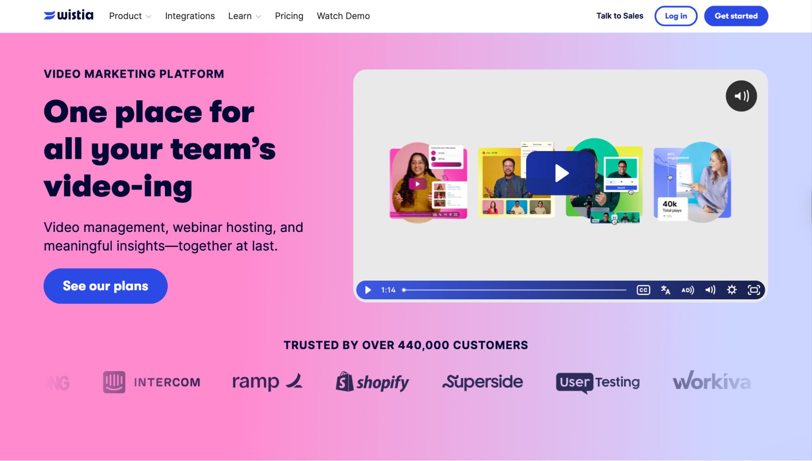The height and width of the screenshot is (461, 812).
Task: Open the video player settings gear
Action: pyautogui.click(x=732, y=290)
